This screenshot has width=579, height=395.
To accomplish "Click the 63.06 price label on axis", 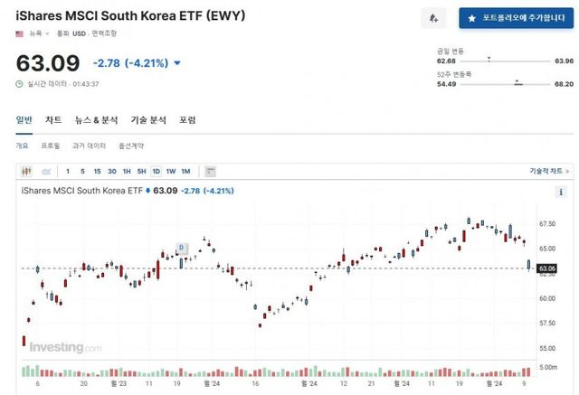I will [x=546, y=268].
